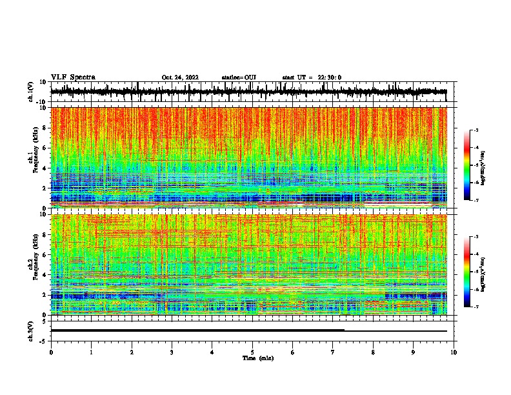Click the time axis tick label "10"
511x395 pixels.
pos(454,352)
